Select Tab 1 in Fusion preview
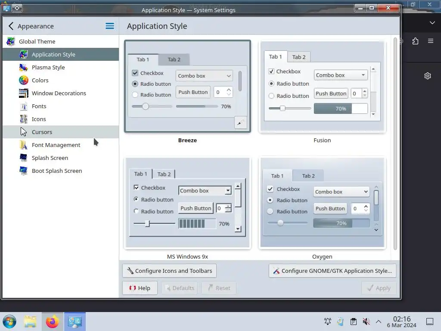 tap(275, 56)
